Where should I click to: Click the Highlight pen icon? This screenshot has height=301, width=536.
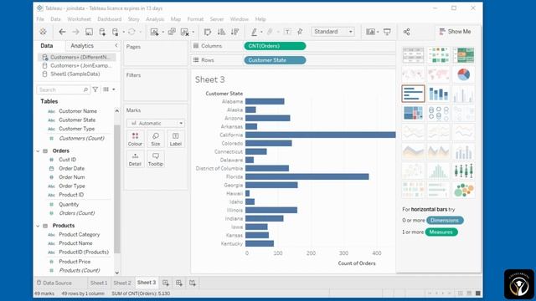coord(254,32)
